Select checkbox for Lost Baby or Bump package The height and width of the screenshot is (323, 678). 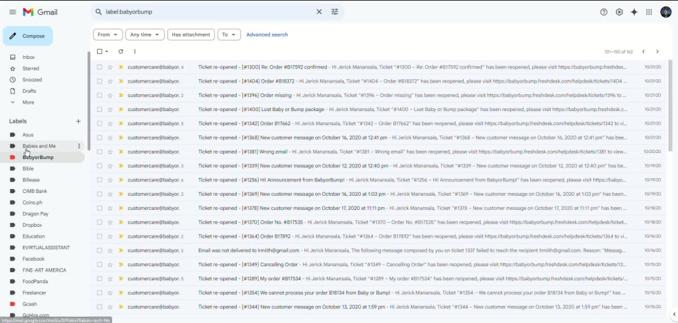point(100,109)
